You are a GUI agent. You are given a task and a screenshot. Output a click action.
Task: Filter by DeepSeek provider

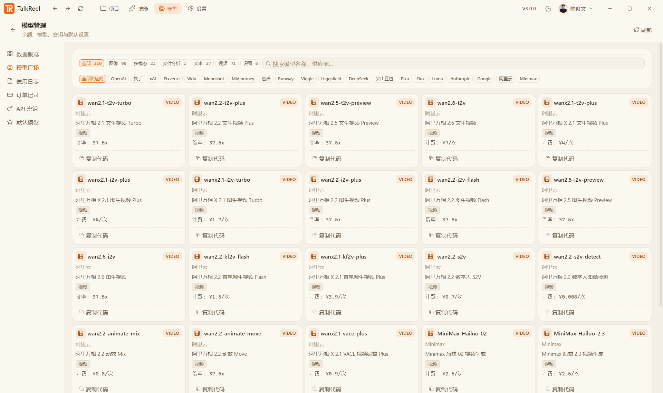click(x=358, y=79)
